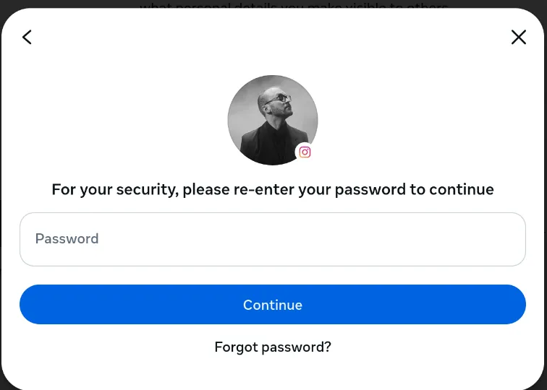
Task: Click the partially hidden text behind dialog
Action: point(294,5)
